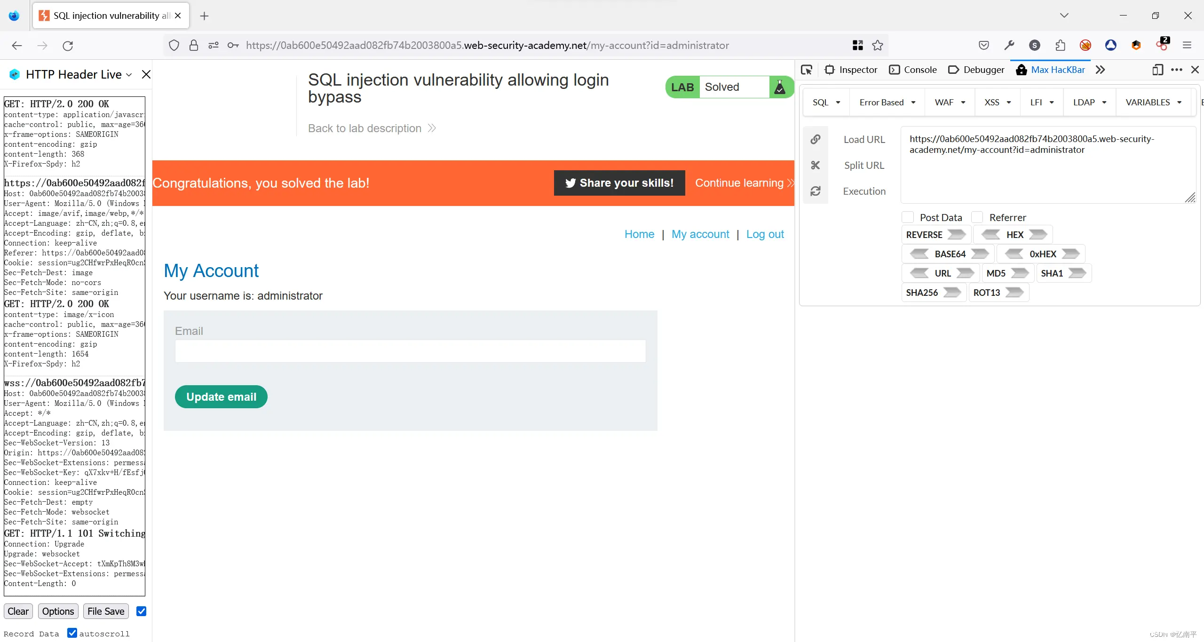
Task: Click the SHA256 hash button
Action: [933, 292]
